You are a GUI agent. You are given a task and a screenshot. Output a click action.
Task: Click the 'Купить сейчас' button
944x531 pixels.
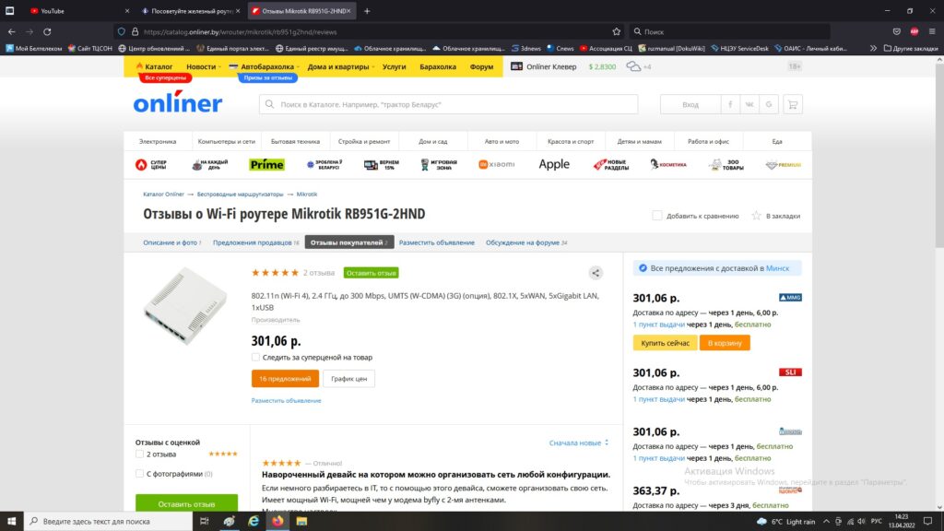point(665,343)
